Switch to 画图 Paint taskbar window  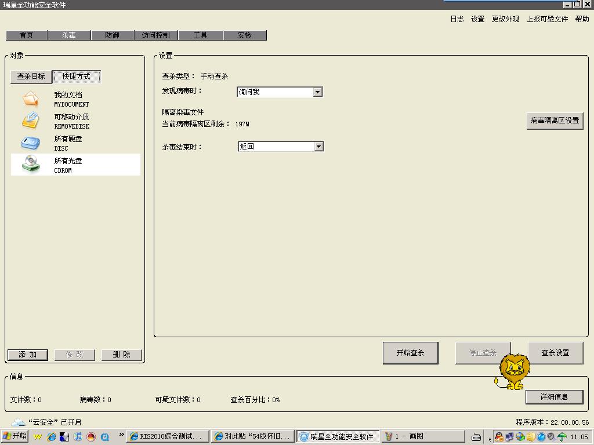[423, 436]
